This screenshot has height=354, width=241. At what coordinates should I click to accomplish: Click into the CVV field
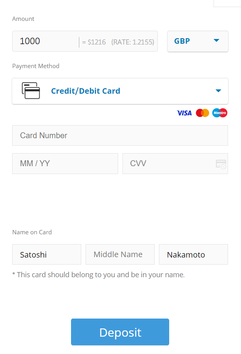(x=175, y=164)
